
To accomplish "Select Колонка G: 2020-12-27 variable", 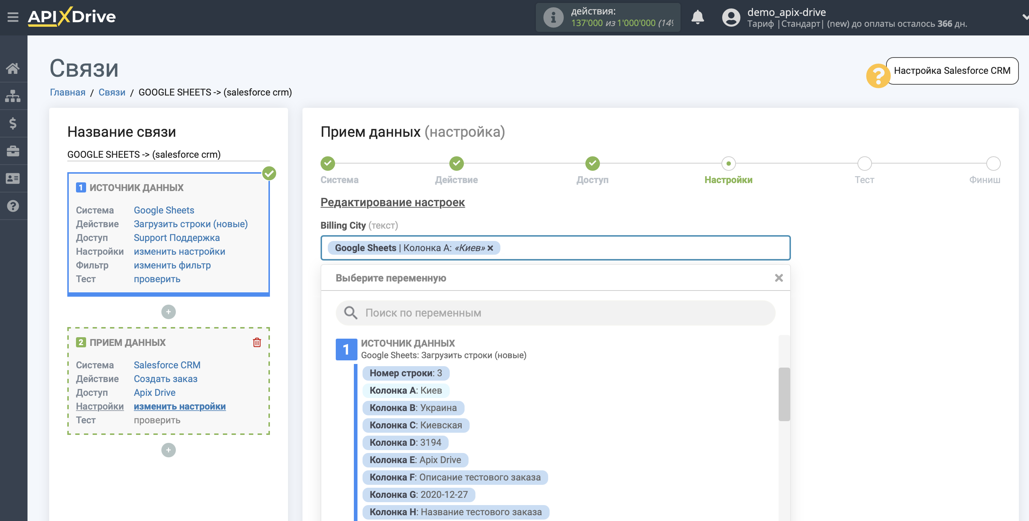I will [x=419, y=495].
